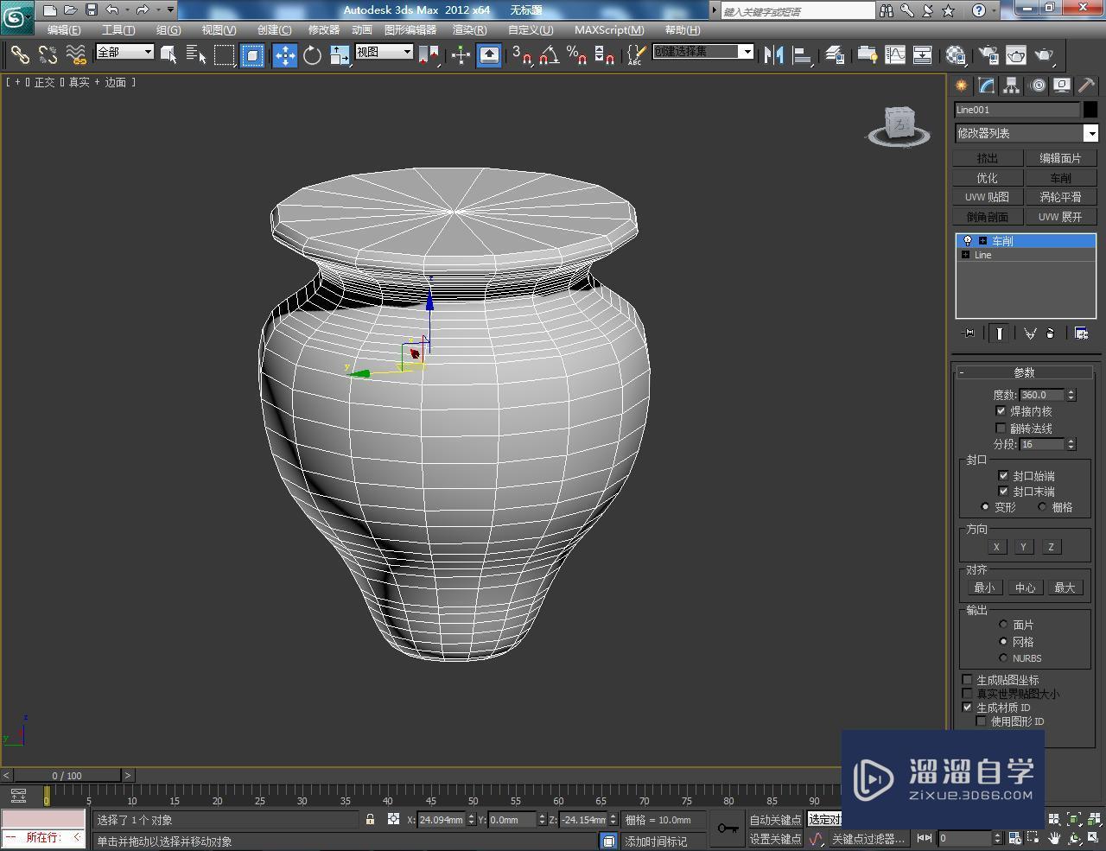The width and height of the screenshot is (1106, 851).
Task: Open the Rendering menu
Action: click(469, 29)
